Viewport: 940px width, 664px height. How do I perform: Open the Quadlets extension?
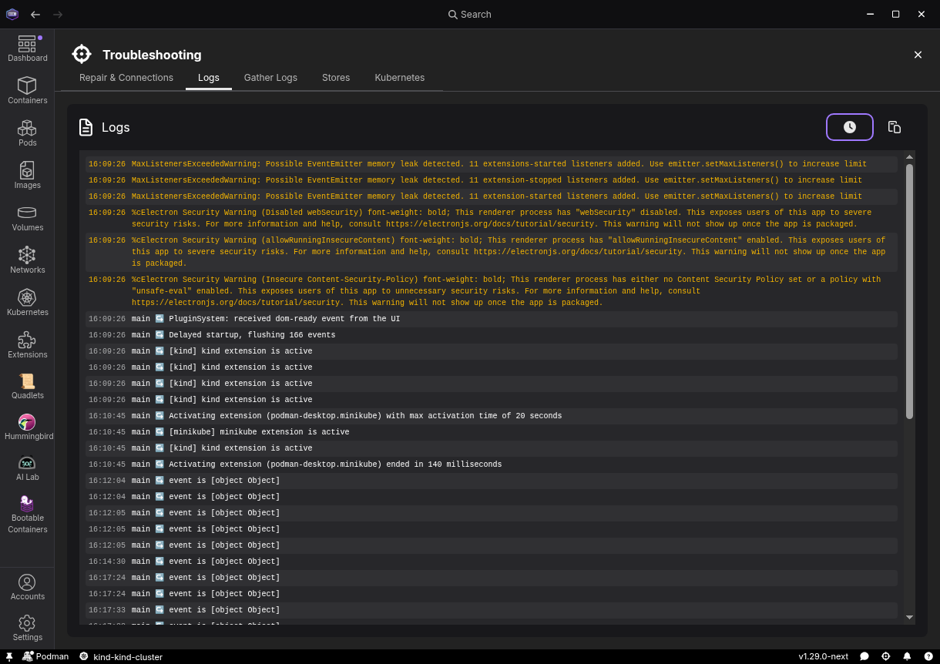[x=27, y=386]
